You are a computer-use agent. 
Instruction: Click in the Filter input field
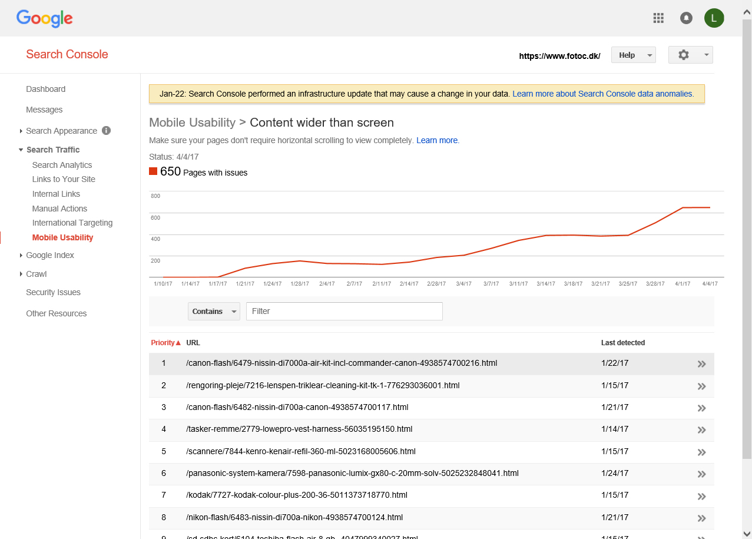(x=344, y=311)
